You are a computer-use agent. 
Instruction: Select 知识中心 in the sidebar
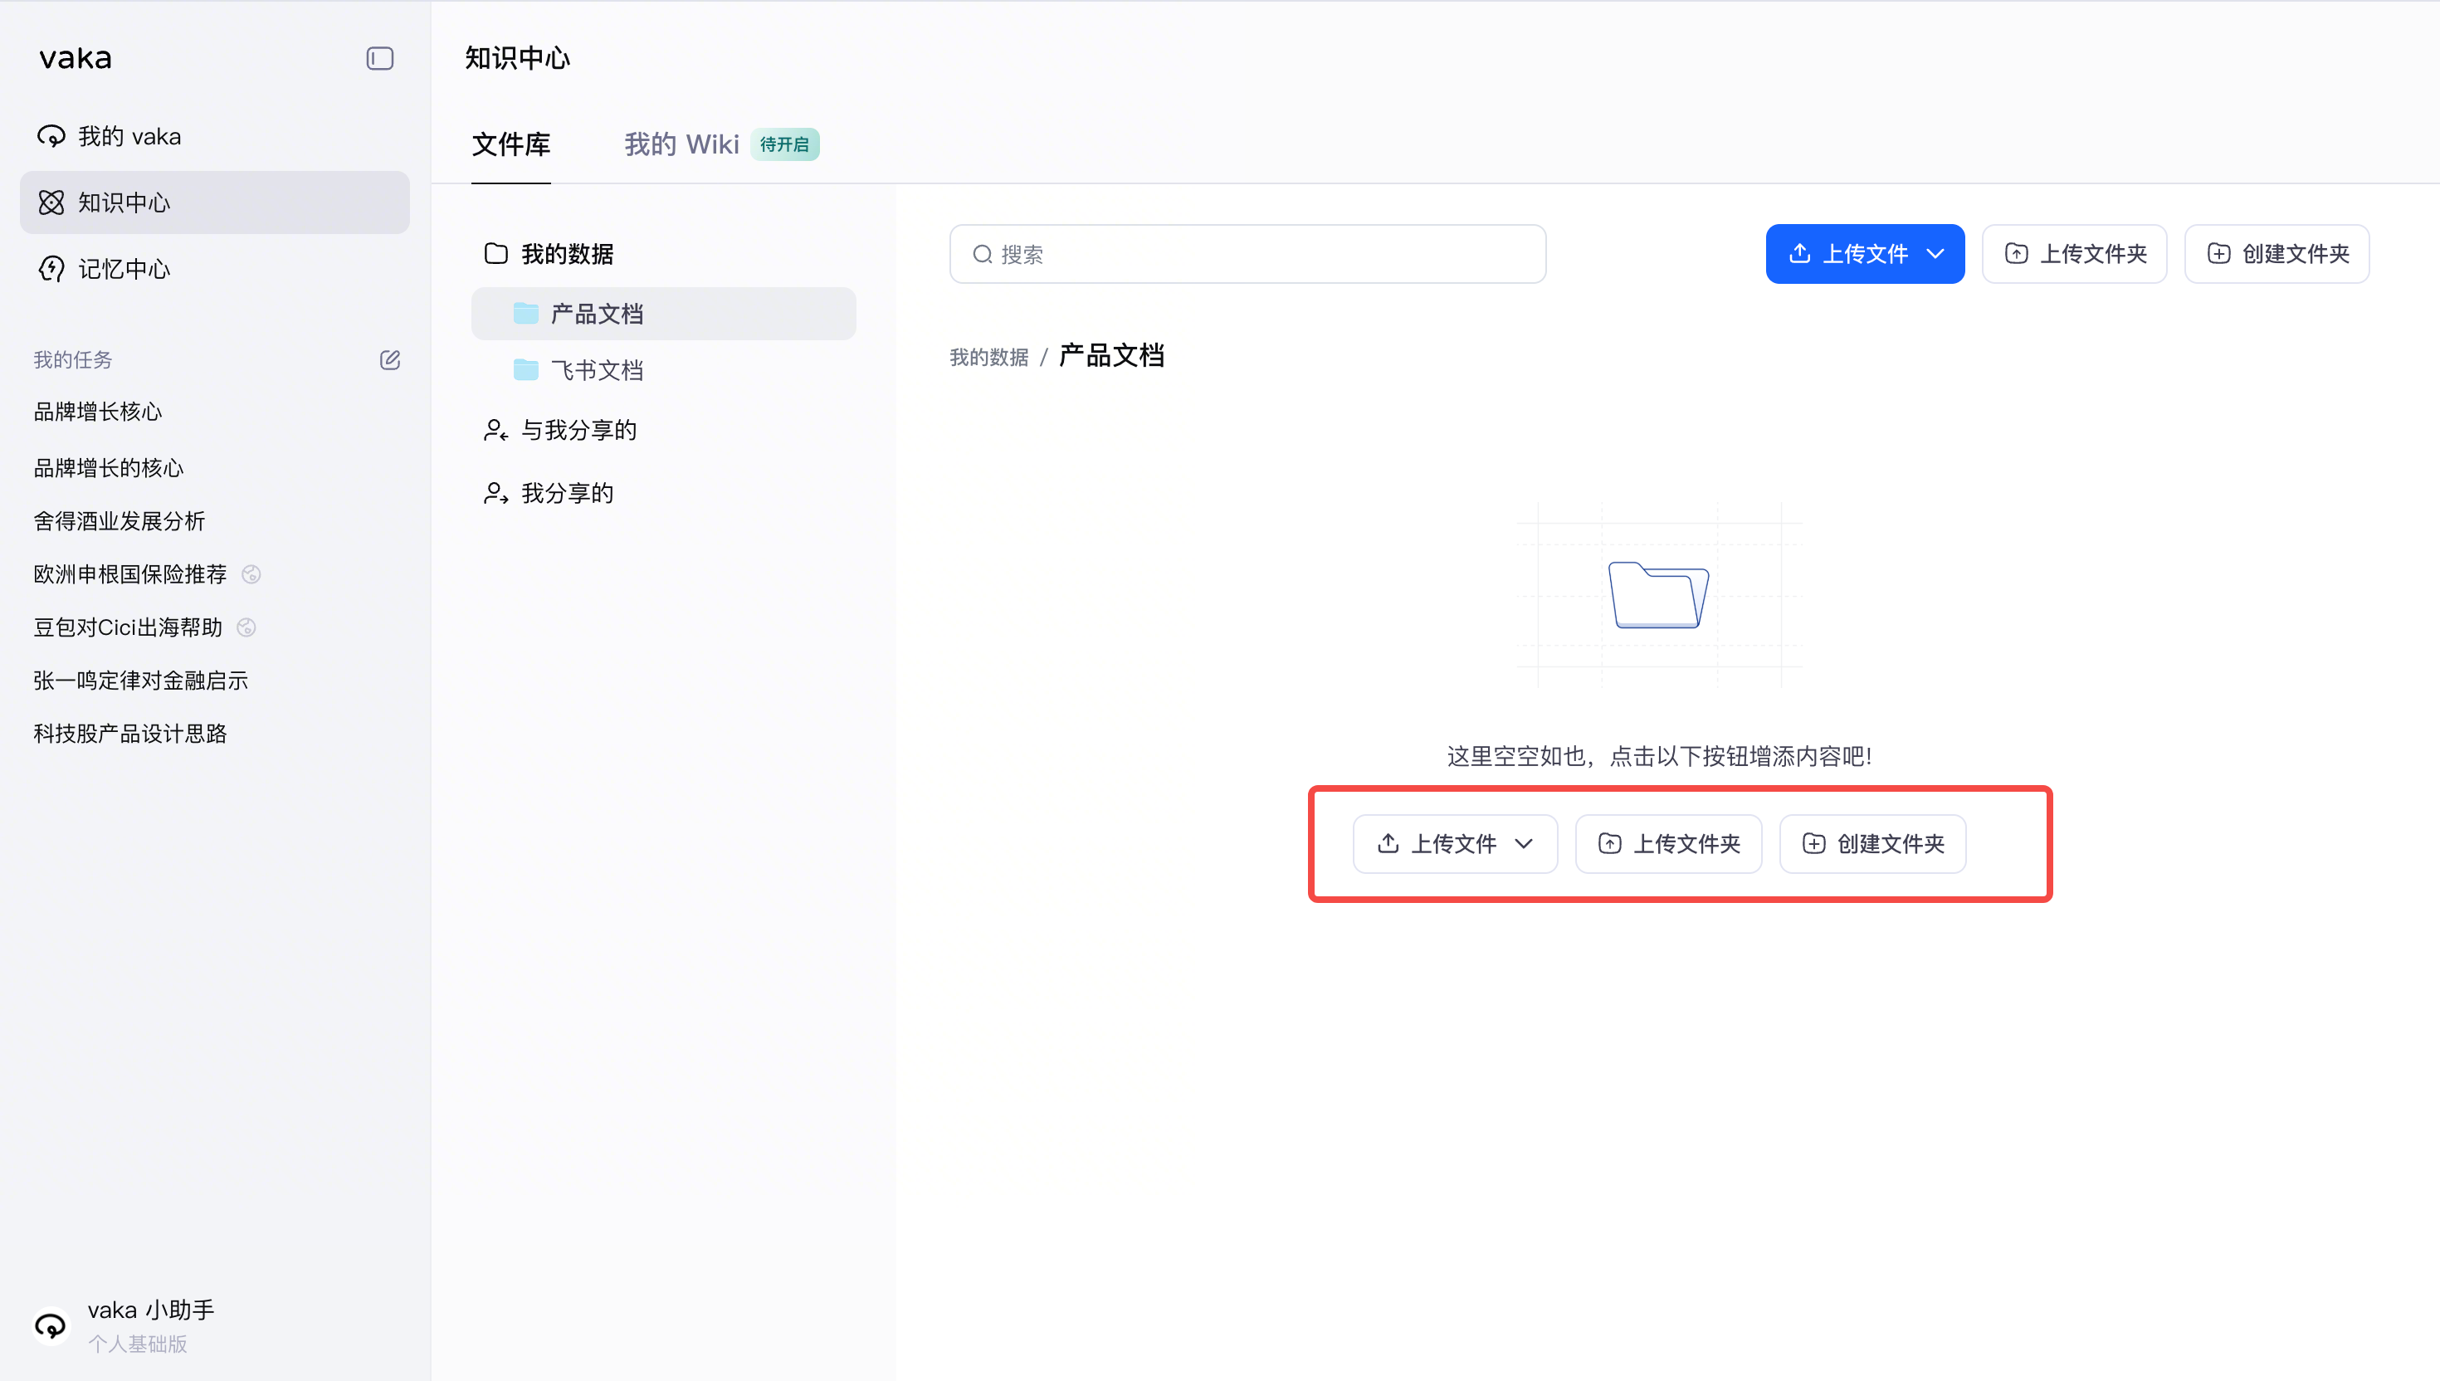coord(214,203)
